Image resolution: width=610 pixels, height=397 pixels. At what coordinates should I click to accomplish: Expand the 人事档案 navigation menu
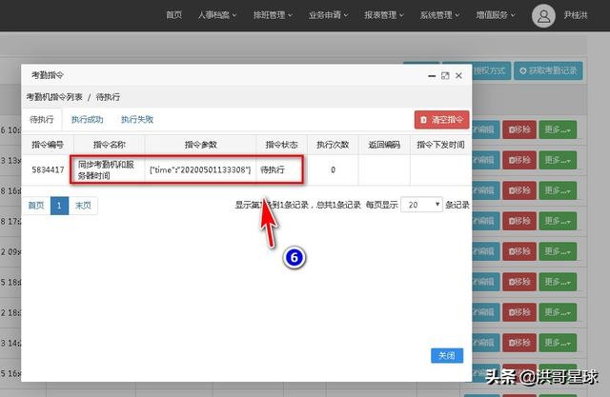216,15
